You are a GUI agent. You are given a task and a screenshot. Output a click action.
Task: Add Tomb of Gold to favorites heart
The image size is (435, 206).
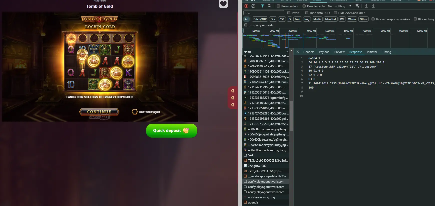pos(223,3)
